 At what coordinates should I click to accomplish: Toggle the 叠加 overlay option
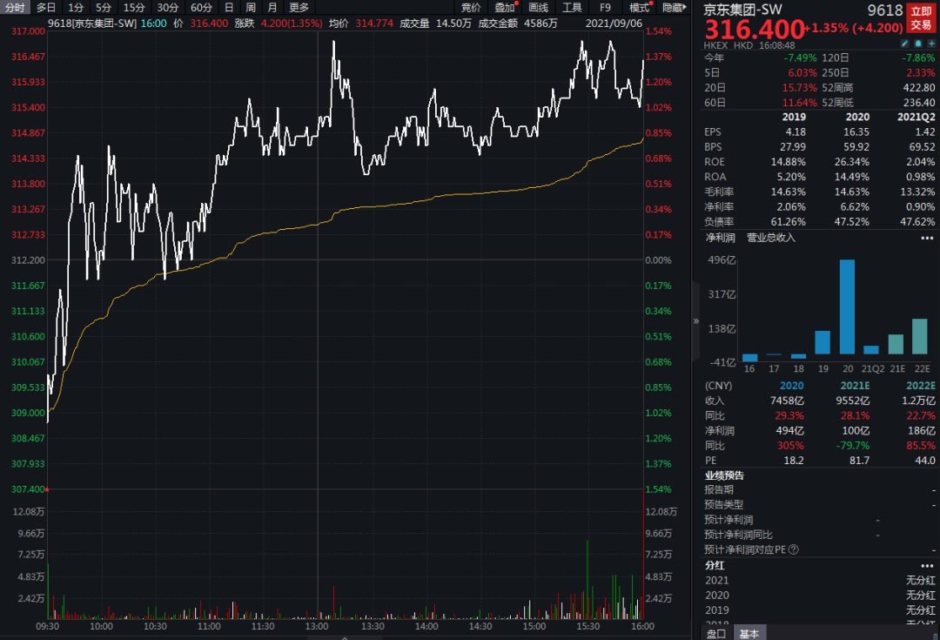pyautogui.click(x=504, y=7)
